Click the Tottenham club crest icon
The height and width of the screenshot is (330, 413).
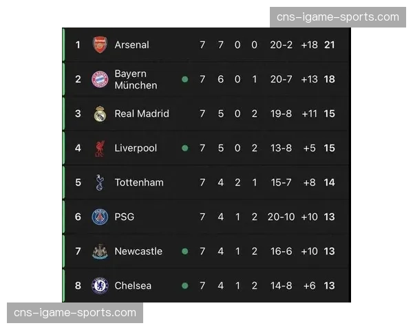tap(100, 182)
